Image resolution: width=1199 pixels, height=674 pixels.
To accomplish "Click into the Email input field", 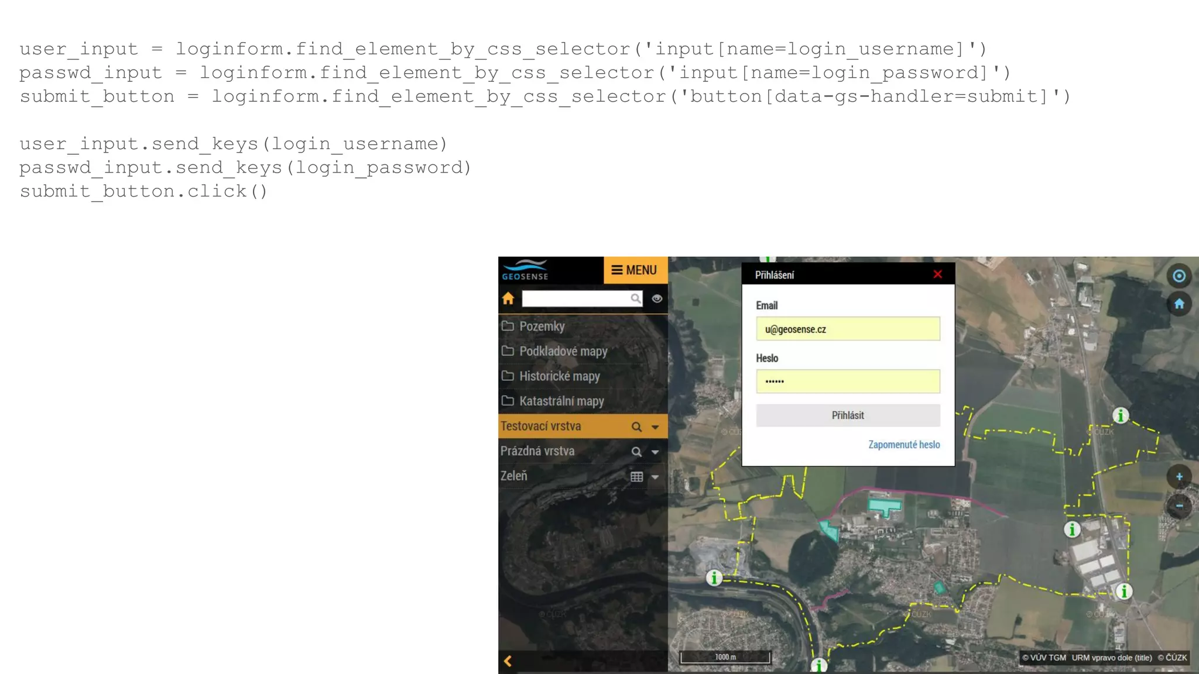I will point(847,329).
